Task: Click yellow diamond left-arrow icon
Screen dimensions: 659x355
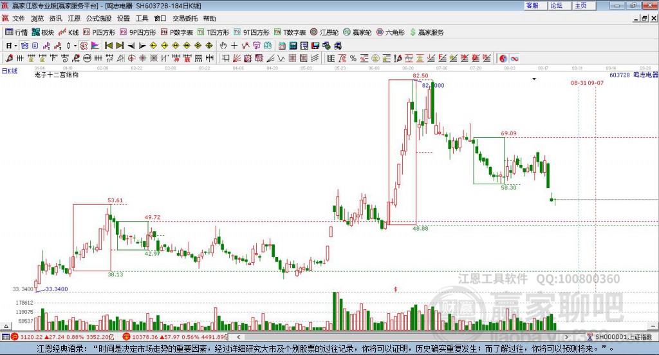Action: click(153, 46)
